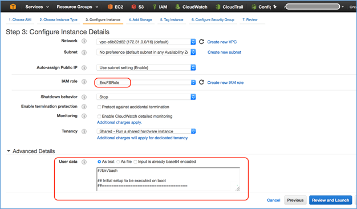Go to 6. Configure Security Group step

pos(213,20)
